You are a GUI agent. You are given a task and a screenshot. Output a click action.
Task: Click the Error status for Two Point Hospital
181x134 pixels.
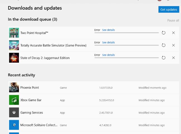tap(97, 30)
